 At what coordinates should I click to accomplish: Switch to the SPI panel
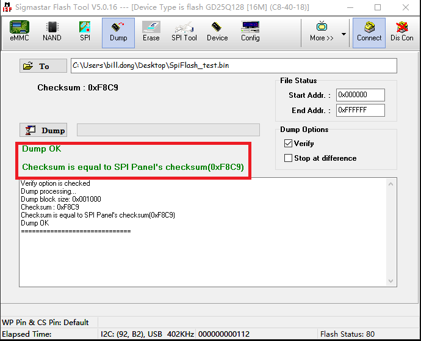pyautogui.click(x=85, y=32)
